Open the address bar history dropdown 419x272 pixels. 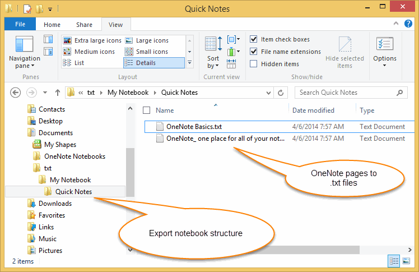point(268,93)
